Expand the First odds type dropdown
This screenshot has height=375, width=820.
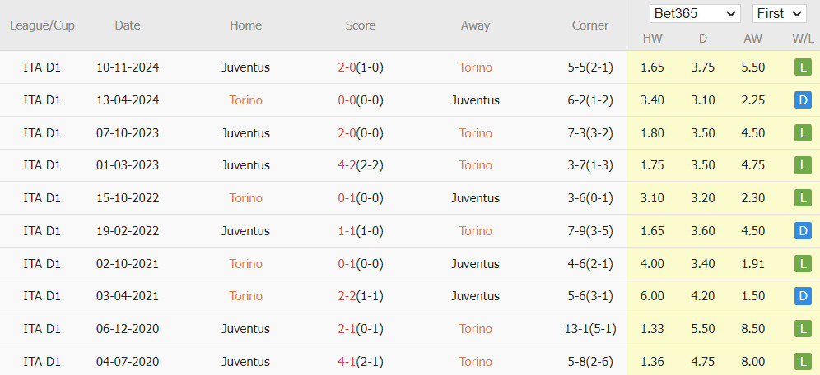pyautogui.click(x=779, y=14)
